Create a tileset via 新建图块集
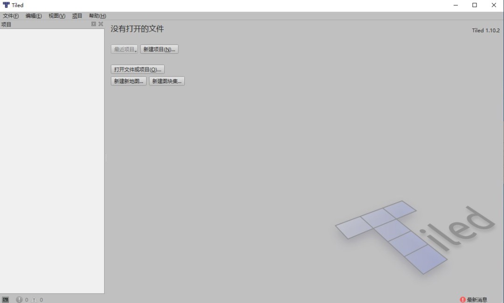 tap(167, 81)
